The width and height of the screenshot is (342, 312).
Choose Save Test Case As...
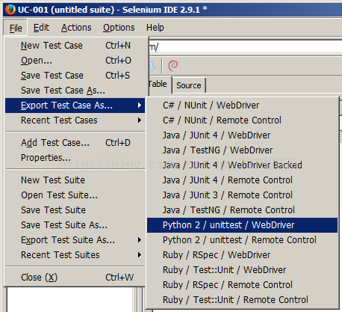[75, 91]
